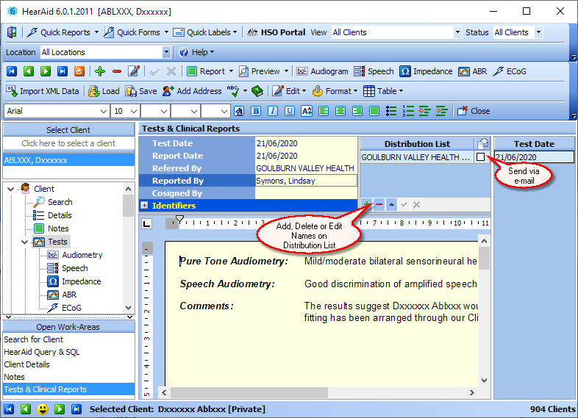Expand the Identifiers section

tap(144, 206)
